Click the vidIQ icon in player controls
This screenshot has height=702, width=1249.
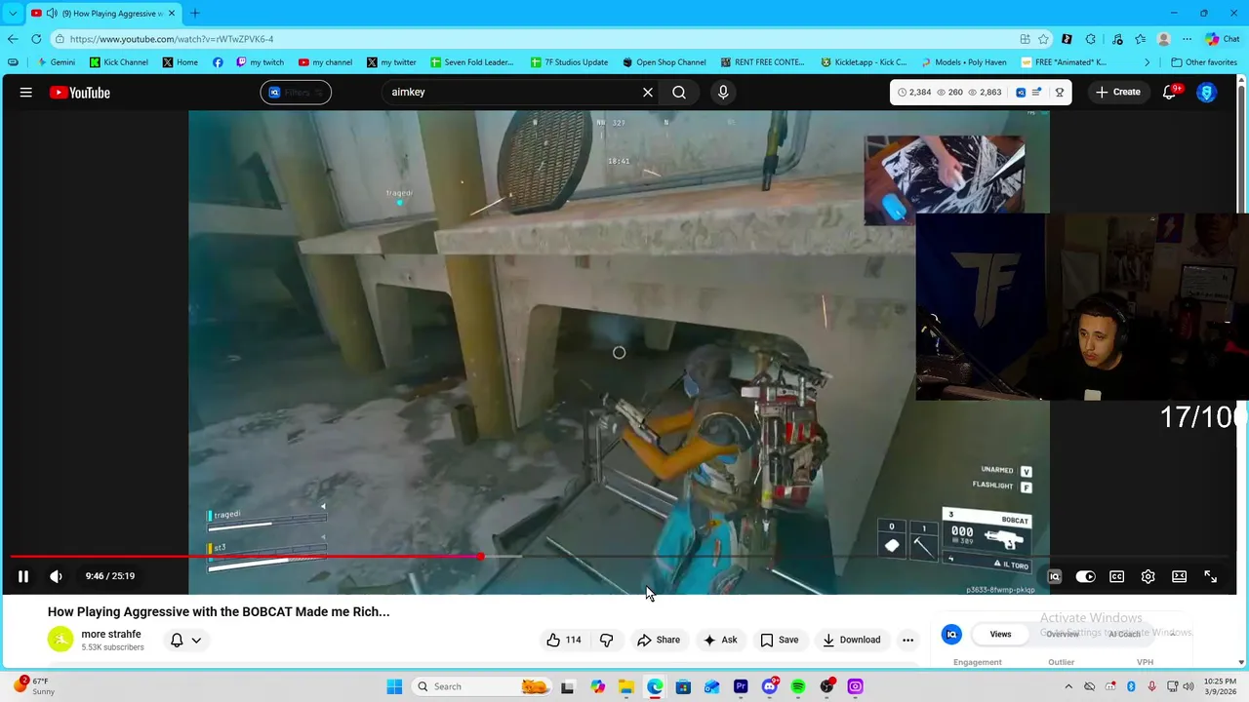(1055, 576)
